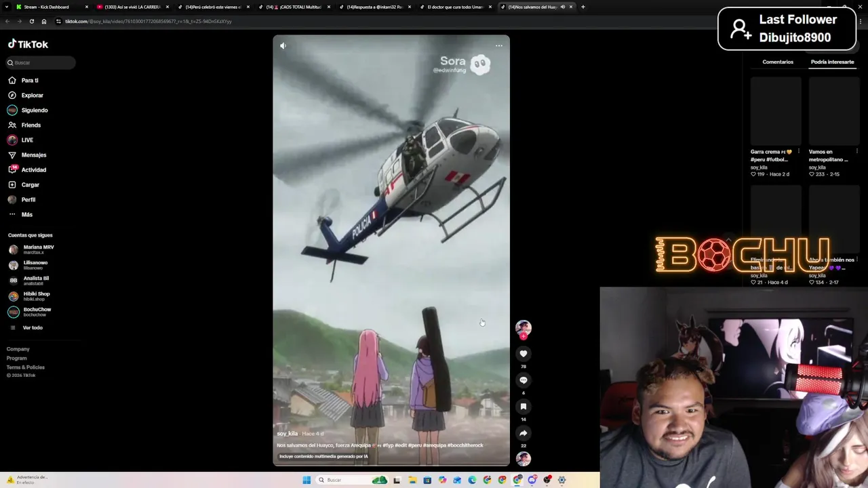Viewport: 868px width, 488px height.
Task: Save video with bookmark icon
Action: click(x=524, y=406)
